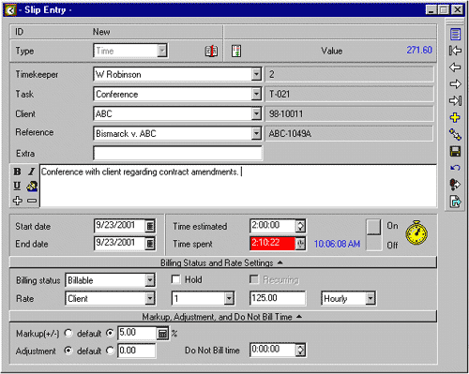This screenshot has height=374, width=469.
Task: Turn the timer Off
Action: pyautogui.click(x=373, y=243)
